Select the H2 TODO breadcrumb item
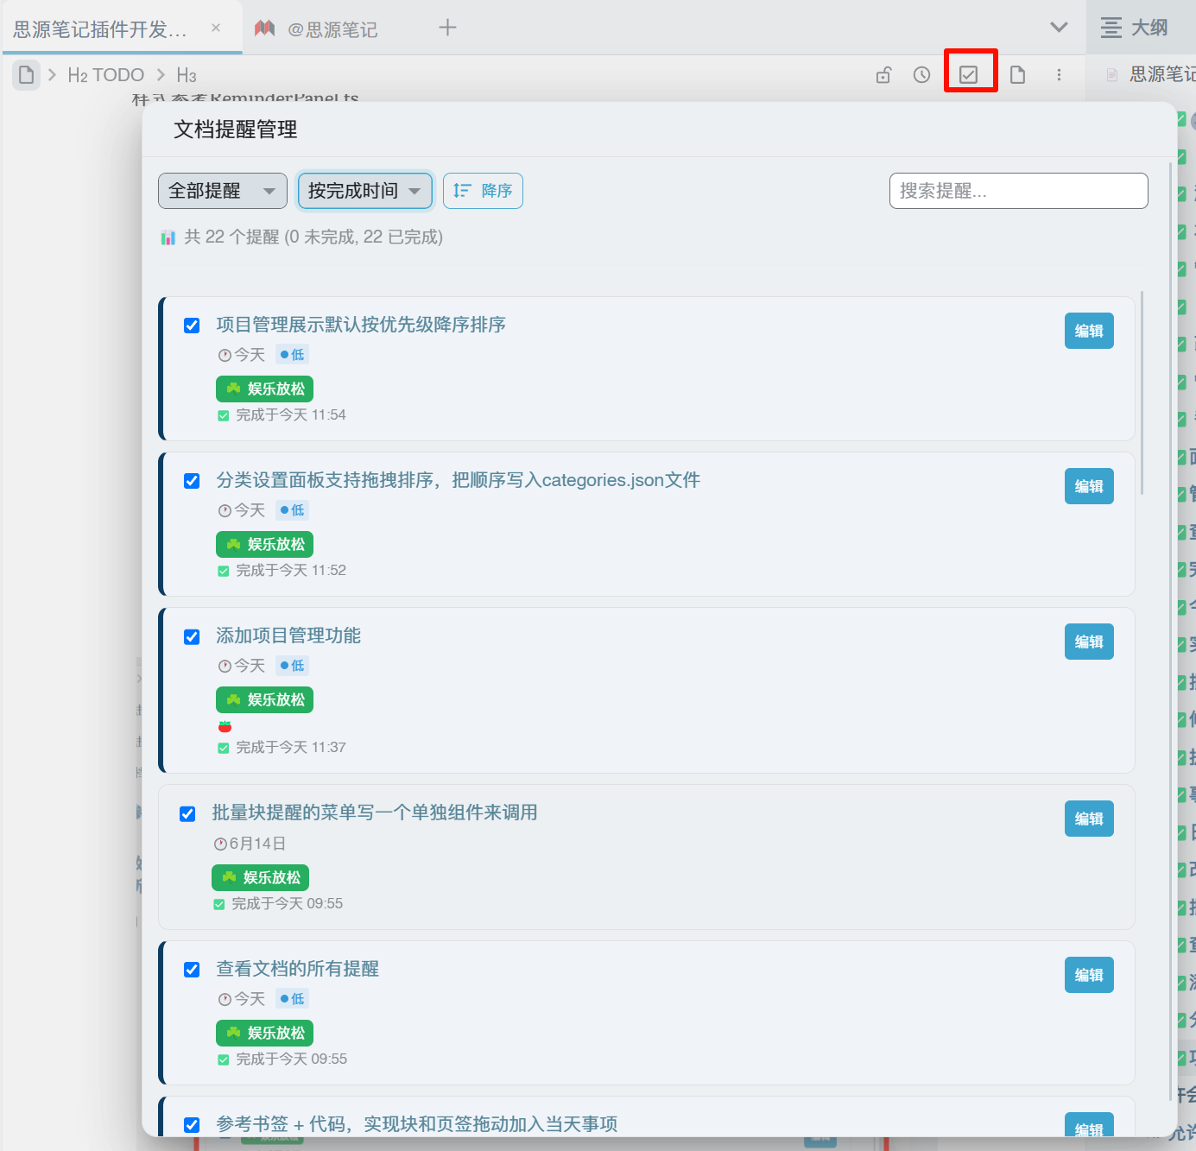Image resolution: width=1196 pixels, height=1151 pixels. click(106, 75)
